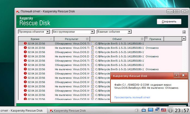Open the notification popup options arrow
Screen dimensions: 190x114
click(x=176, y=75)
